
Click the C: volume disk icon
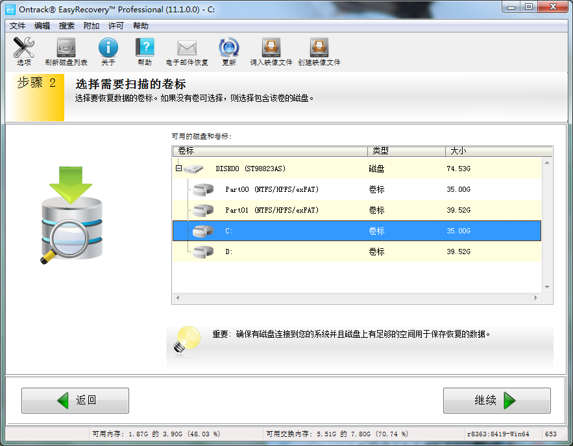[203, 231]
